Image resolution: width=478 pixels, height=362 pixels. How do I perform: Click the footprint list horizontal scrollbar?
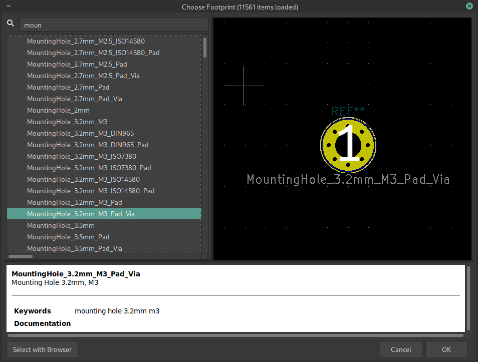(21, 256)
